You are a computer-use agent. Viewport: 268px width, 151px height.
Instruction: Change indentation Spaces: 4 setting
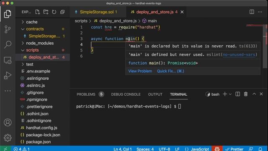pos(145,149)
